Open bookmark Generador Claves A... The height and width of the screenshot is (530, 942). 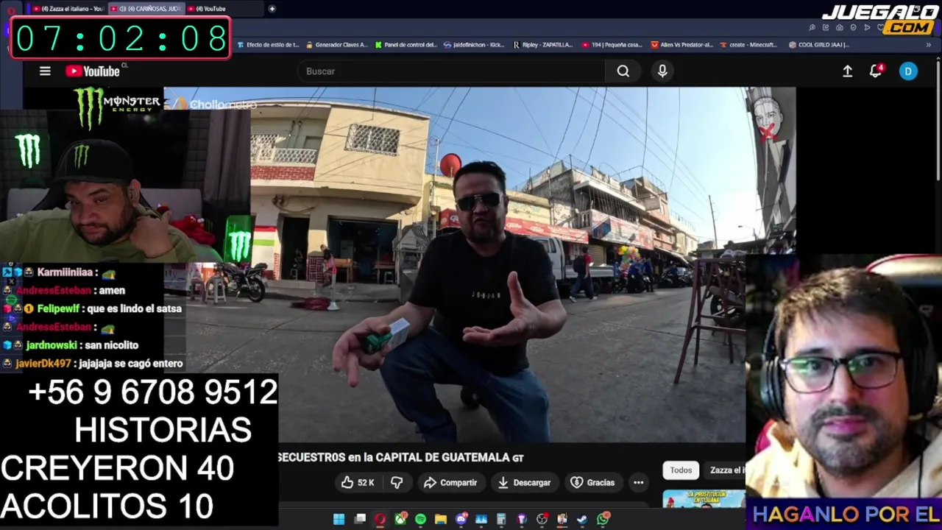(x=336, y=45)
